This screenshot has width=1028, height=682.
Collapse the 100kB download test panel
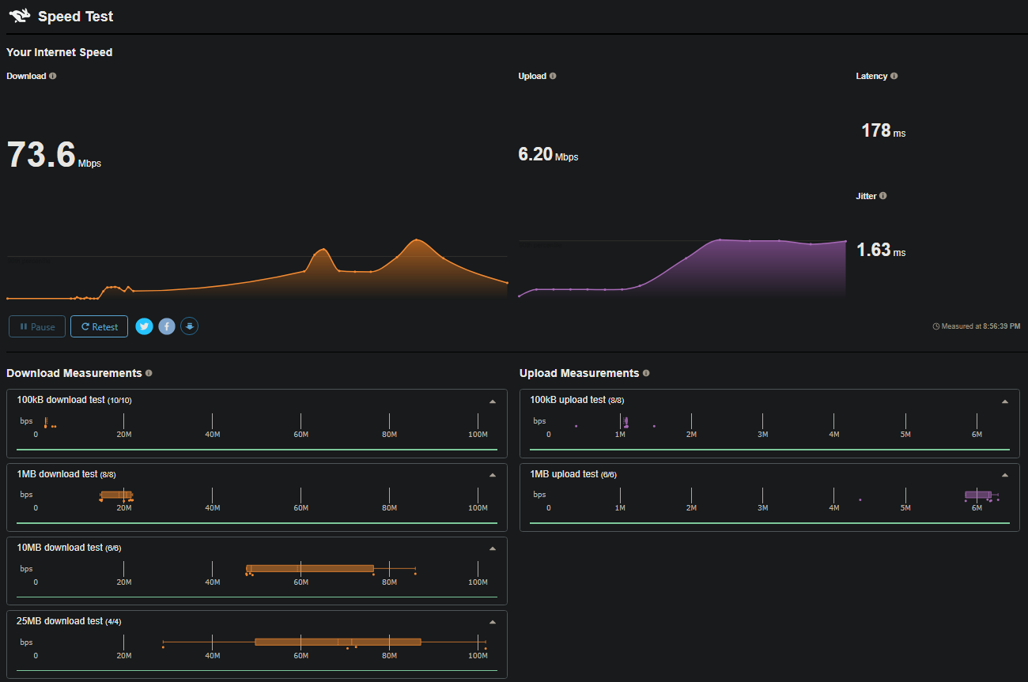pyautogui.click(x=493, y=401)
